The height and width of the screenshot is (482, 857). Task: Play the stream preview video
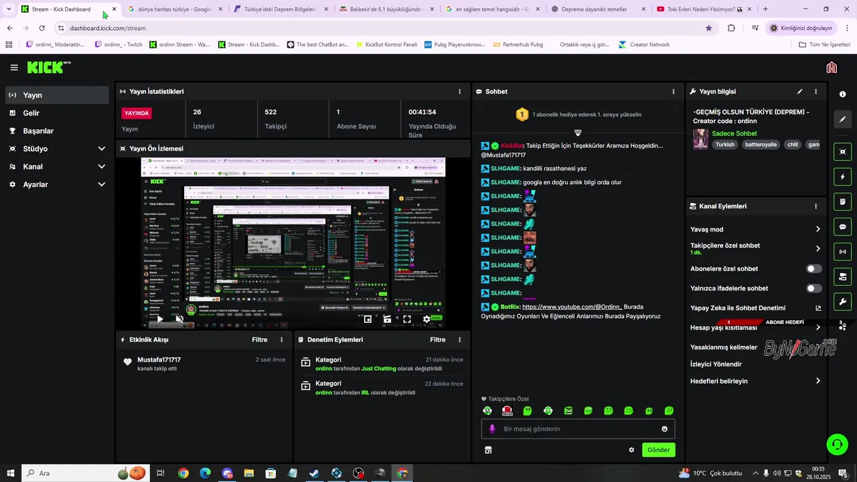(x=159, y=319)
